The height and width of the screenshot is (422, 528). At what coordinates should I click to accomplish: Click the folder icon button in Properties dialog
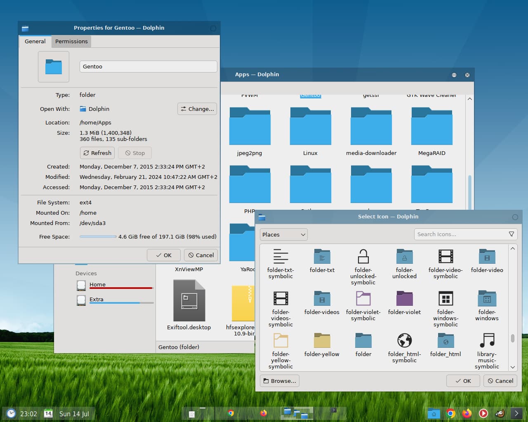(54, 67)
